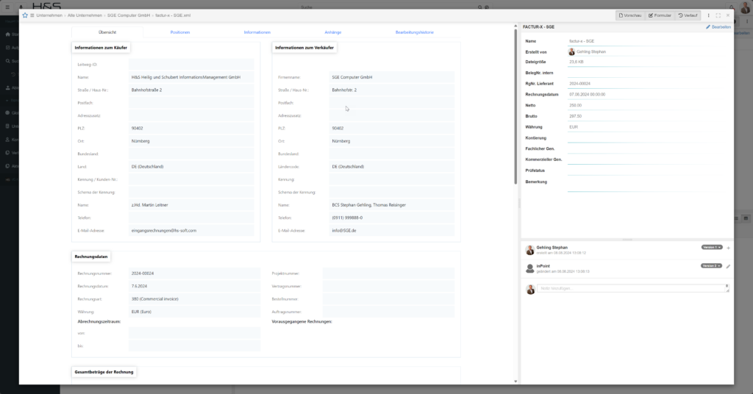
Task: Click the RgNr. Lieferant value 2024-00024
Action: pos(579,84)
